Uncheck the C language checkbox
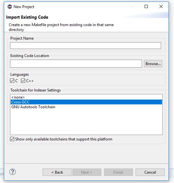Screen dimensions: 174x183 (12, 81)
